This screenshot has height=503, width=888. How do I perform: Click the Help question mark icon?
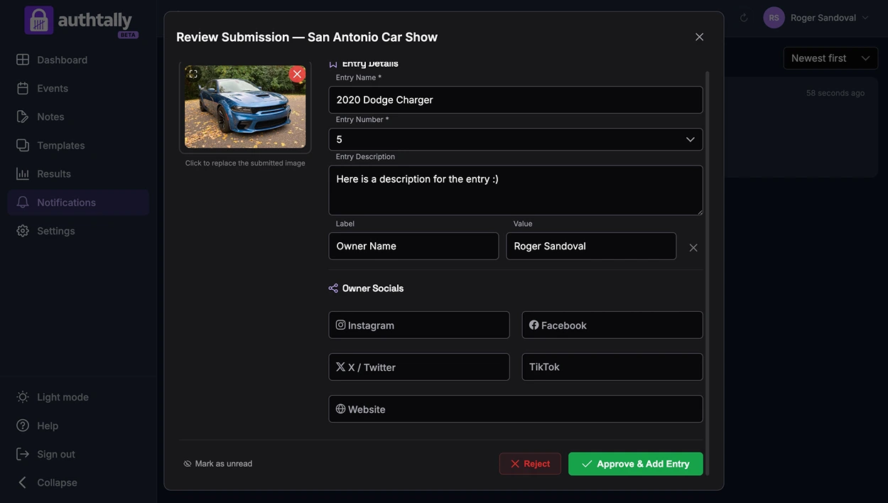(x=23, y=426)
